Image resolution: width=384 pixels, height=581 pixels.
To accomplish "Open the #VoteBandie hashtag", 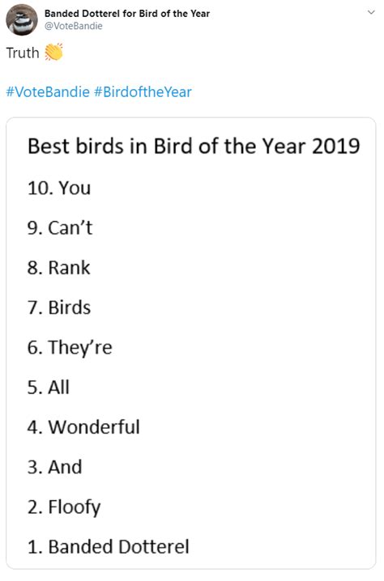I will pos(48,92).
